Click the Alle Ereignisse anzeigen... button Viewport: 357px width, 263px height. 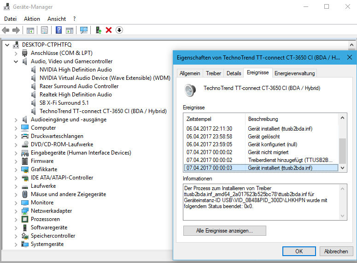(x=224, y=231)
